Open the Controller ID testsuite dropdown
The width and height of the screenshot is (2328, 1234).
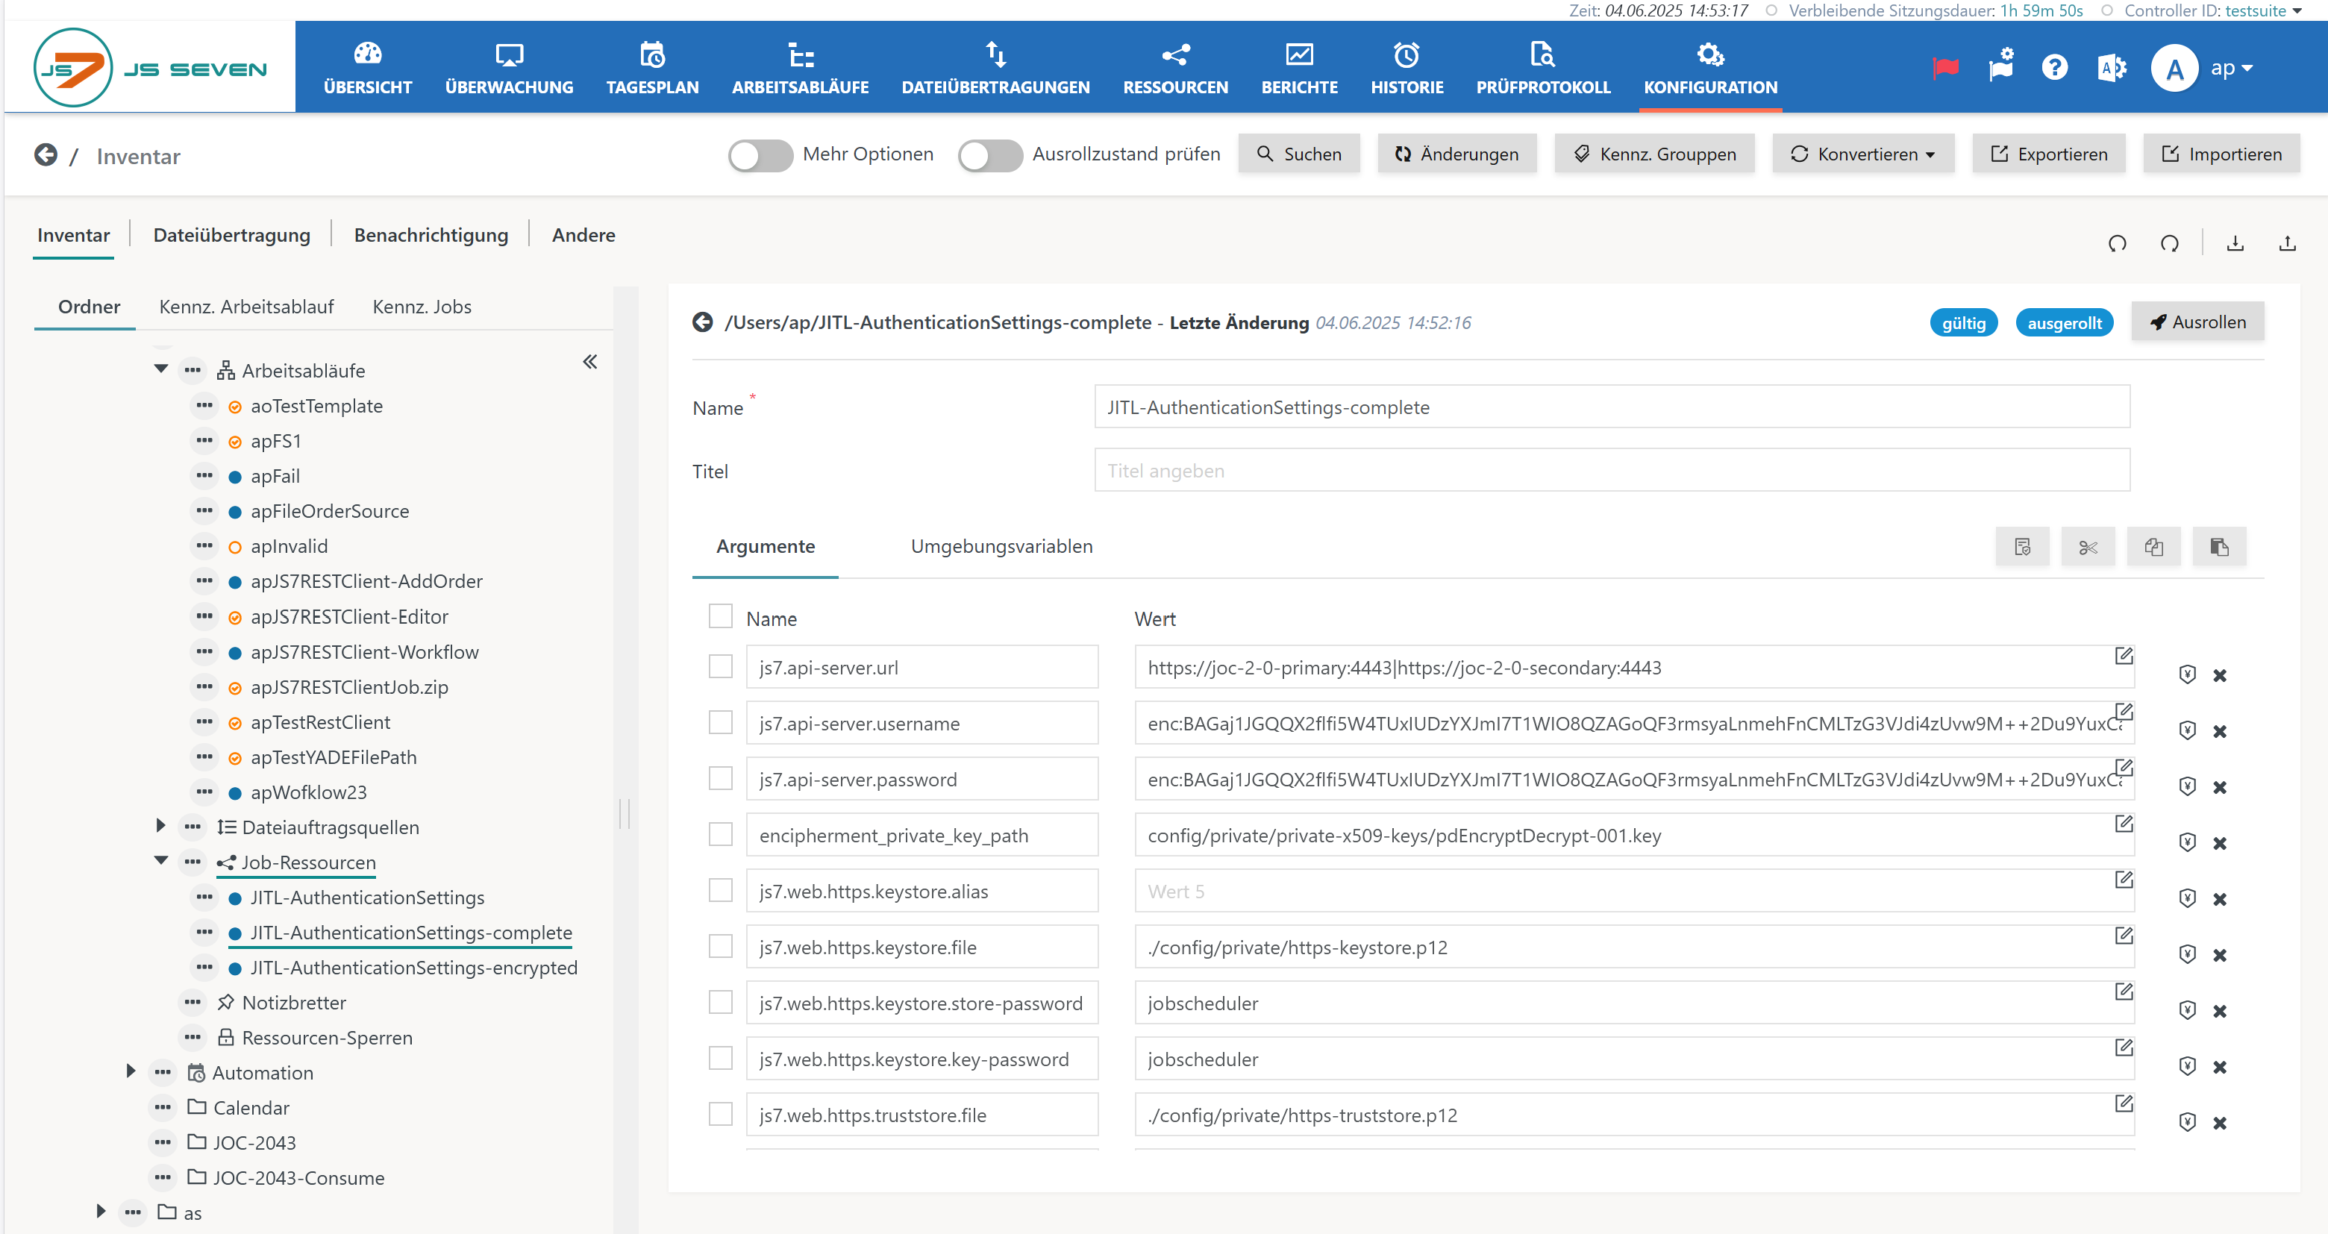pyautogui.click(x=2263, y=11)
